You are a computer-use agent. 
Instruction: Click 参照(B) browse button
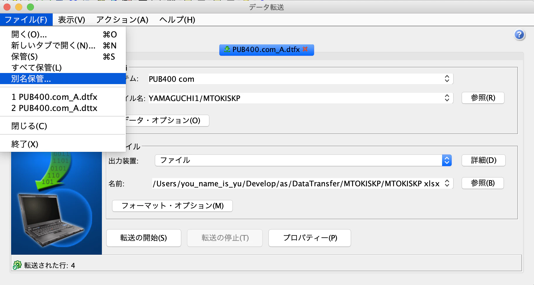click(x=483, y=183)
